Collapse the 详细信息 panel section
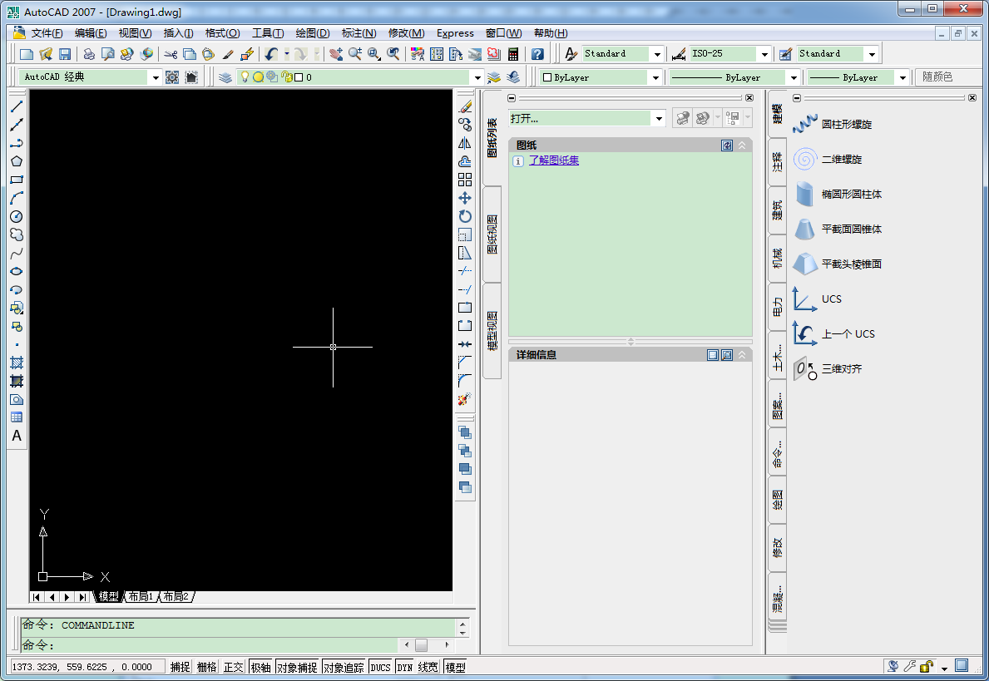989x681 pixels. pyautogui.click(x=742, y=355)
